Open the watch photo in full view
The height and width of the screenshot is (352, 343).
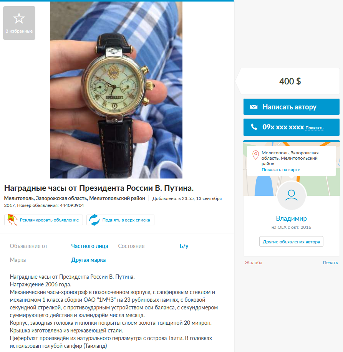tap(116, 90)
